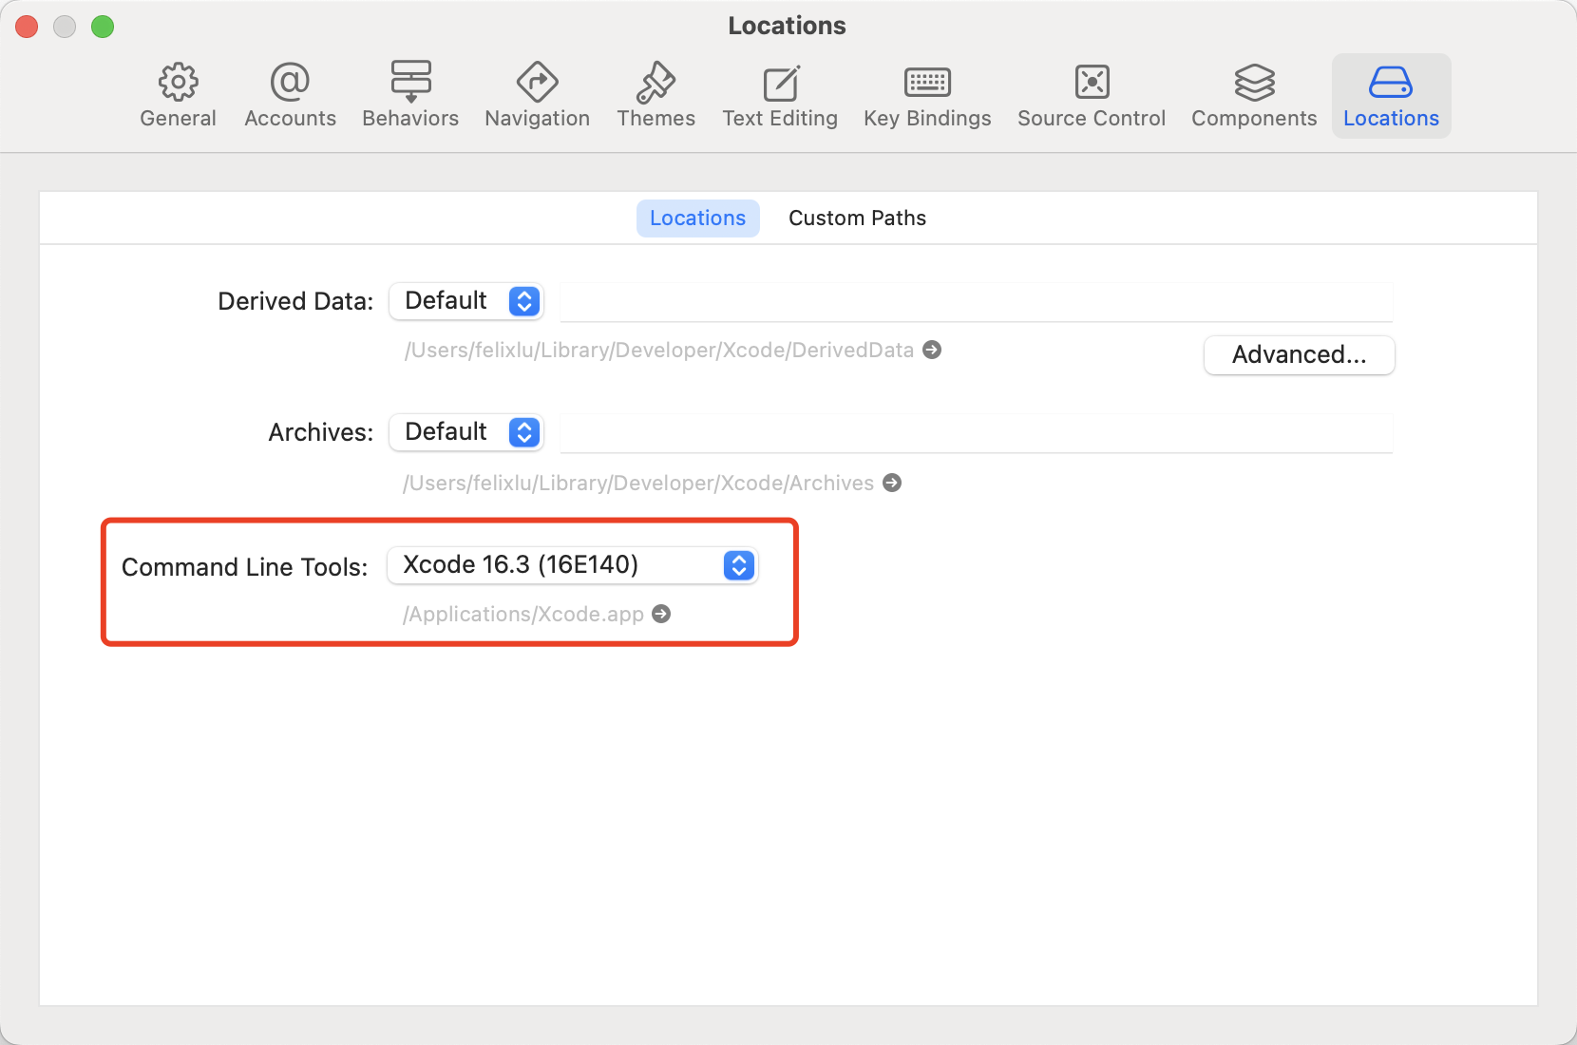The height and width of the screenshot is (1045, 1577).
Task: Click the Derived Data label
Action: 295,301
